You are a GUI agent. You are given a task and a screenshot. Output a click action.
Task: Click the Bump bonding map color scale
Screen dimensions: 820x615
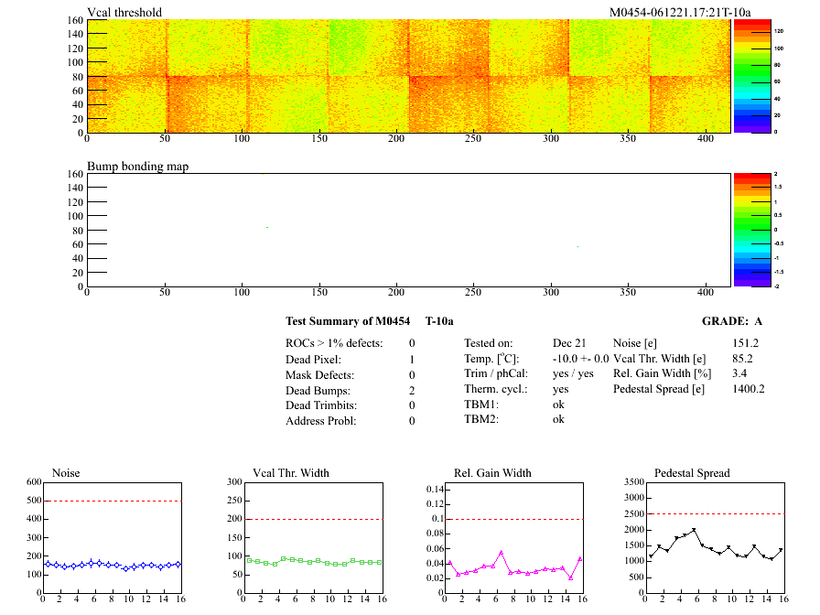coord(751,230)
